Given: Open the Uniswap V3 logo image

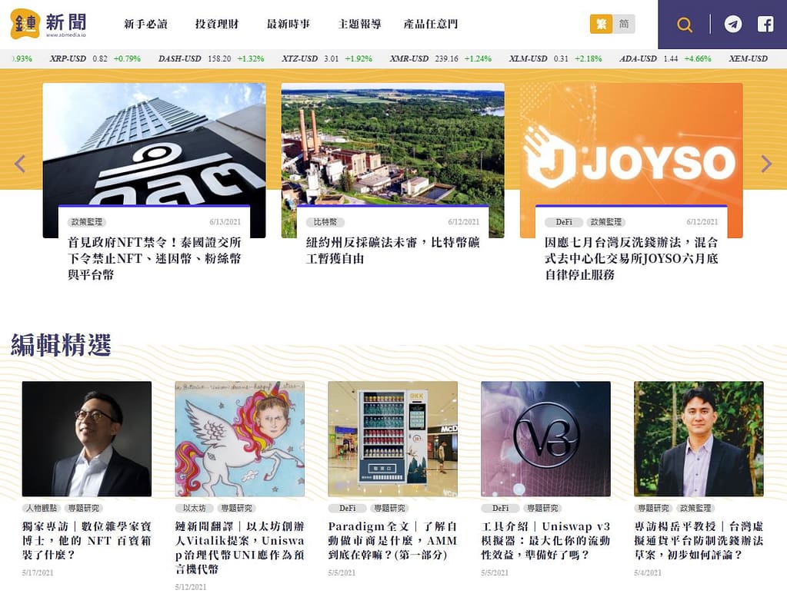Looking at the screenshot, I should (x=546, y=439).
